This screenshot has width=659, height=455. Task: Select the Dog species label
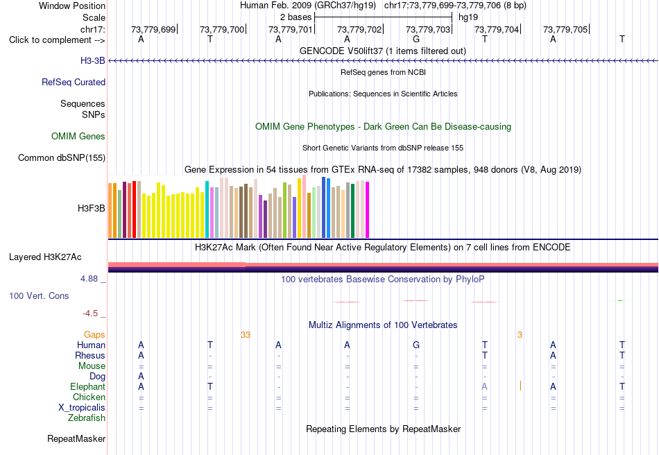coord(97,377)
